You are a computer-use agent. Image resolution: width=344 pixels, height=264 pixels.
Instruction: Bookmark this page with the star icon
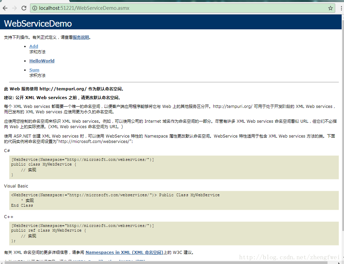[331, 8]
